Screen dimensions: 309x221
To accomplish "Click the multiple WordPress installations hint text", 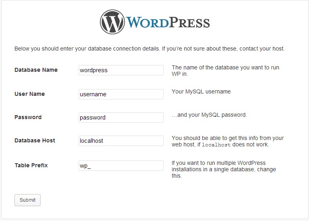I will tap(224, 169).
